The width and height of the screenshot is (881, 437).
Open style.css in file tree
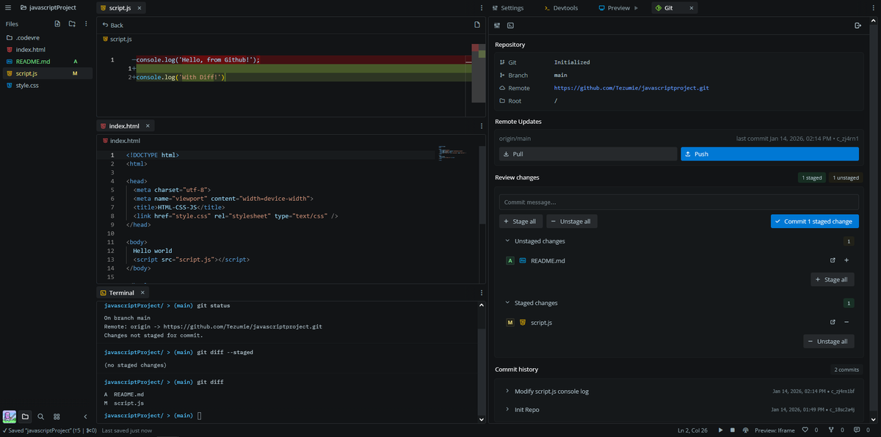coord(48,85)
